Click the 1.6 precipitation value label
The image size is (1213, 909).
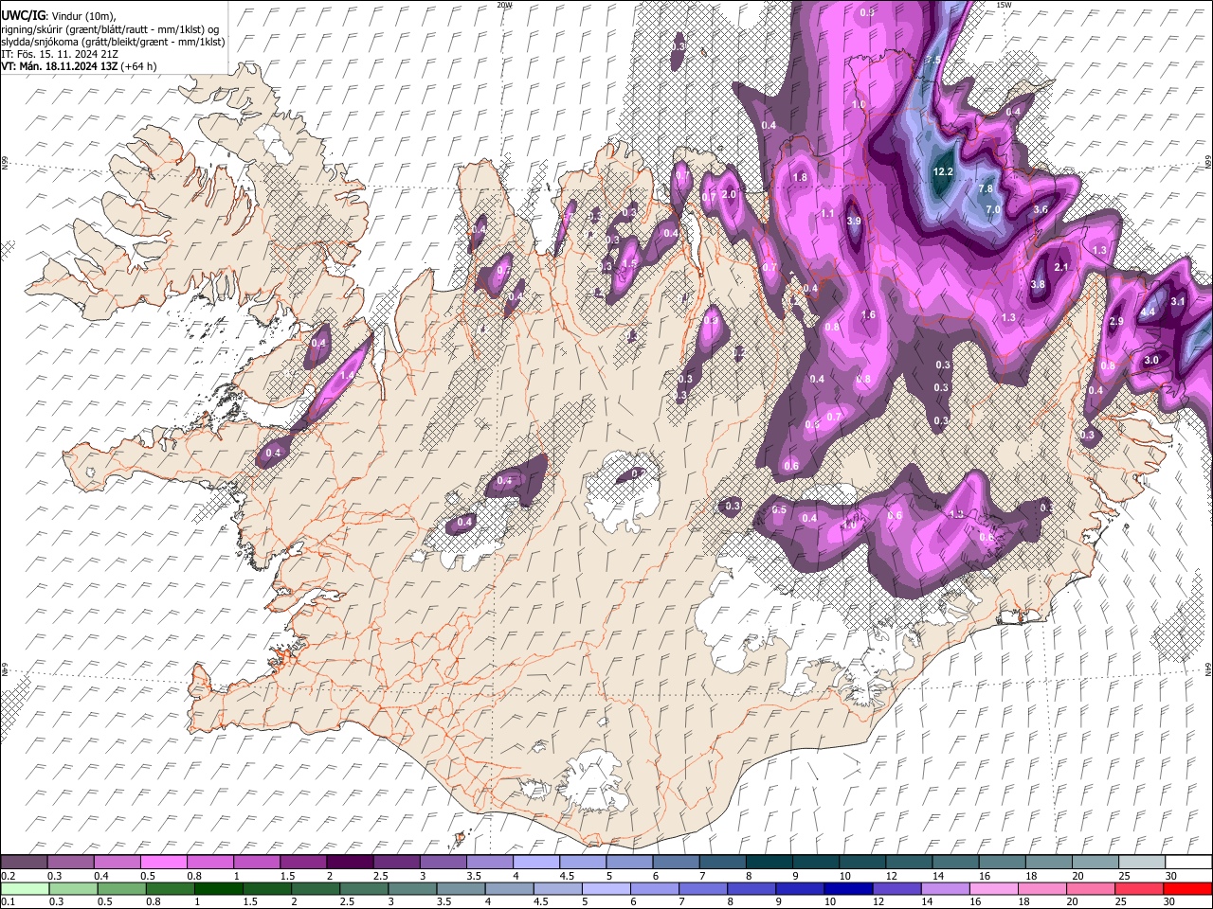[x=868, y=315]
